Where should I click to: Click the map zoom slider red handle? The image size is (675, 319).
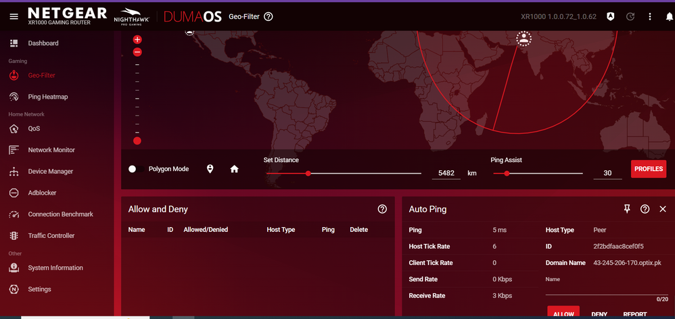[137, 141]
